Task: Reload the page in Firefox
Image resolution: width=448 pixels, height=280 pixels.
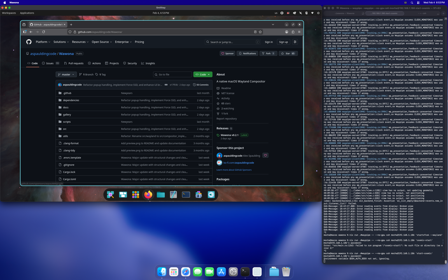Action: click(x=44, y=32)
